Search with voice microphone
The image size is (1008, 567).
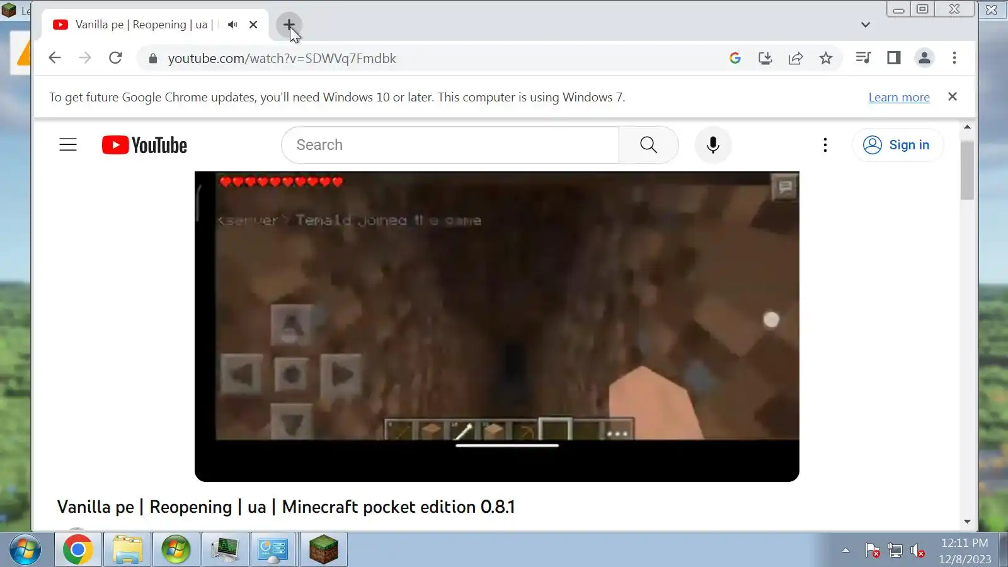[x=713, y=145]
